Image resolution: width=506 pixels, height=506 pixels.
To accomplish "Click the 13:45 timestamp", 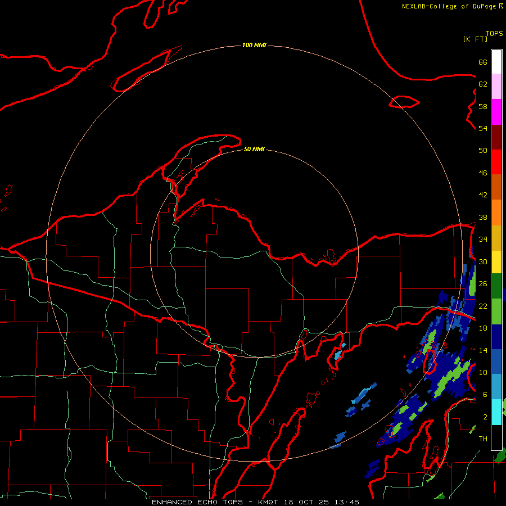I will pyautogui.click(x=346, y=502).
